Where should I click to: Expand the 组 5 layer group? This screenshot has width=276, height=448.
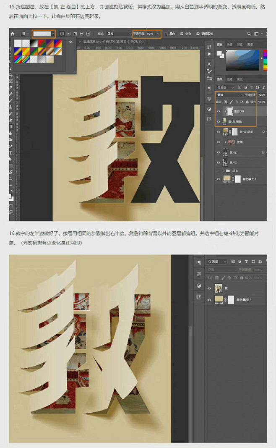[224, 171]
